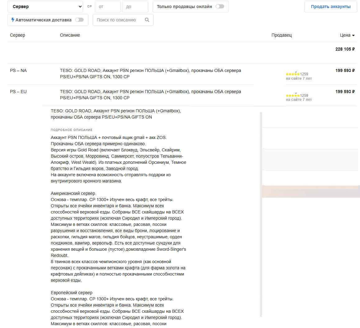Click 199 593 ₽ price in PS – EU row
Viewport: 360px width, 328px height.
(x=345, y=92)
